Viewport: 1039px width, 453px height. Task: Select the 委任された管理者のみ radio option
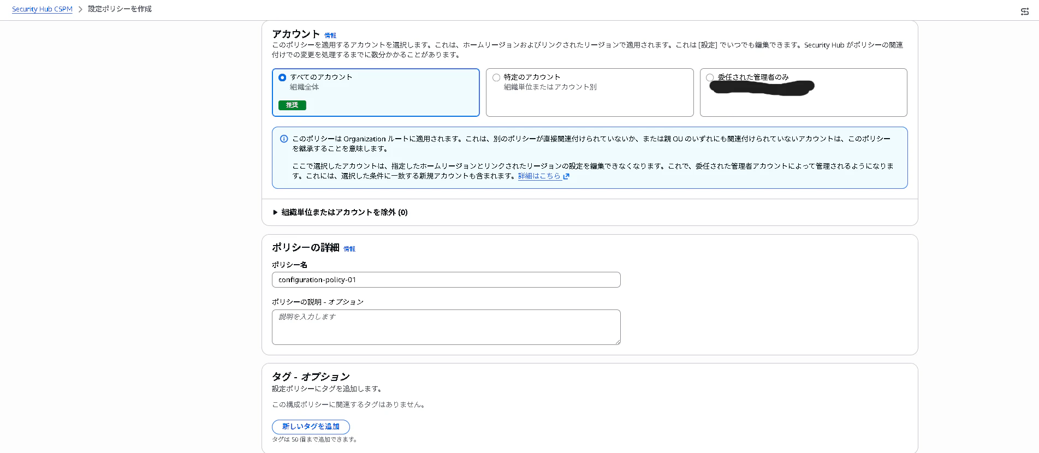710,78
